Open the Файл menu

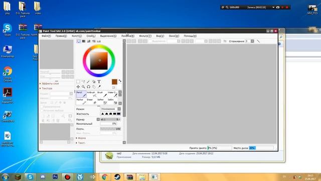(46, 36)
